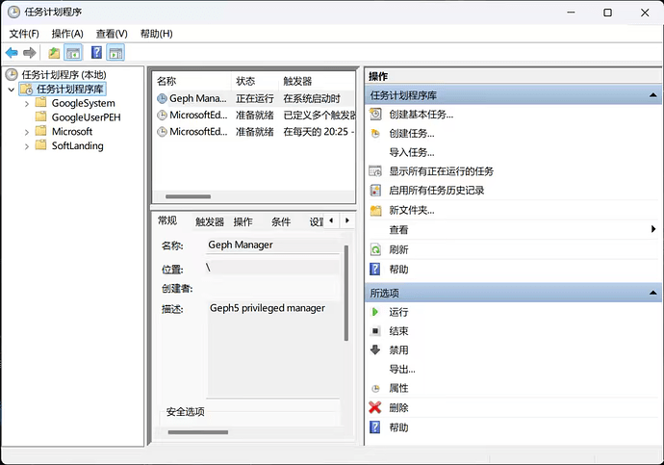The height and width of the screenshot is (465, 664).
Task: Collapse the 任务计划程序库 actions section
Action: click(653, 95)
